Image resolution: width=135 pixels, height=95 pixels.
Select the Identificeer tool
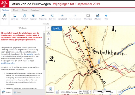point(15,17)
